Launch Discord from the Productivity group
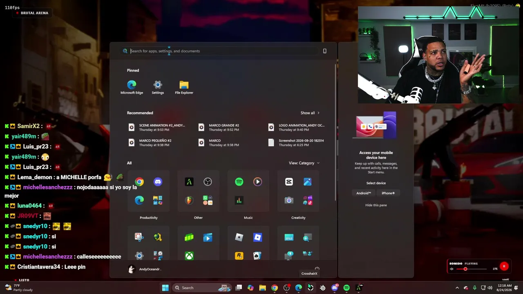 pos(158,182)
